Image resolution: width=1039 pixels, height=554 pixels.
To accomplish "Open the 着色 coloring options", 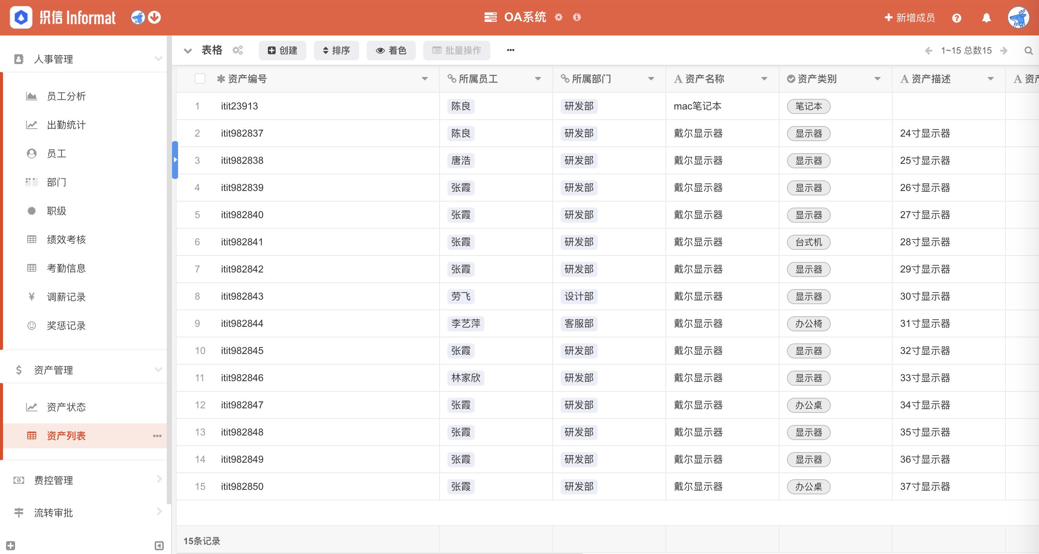I will point(391,50).
